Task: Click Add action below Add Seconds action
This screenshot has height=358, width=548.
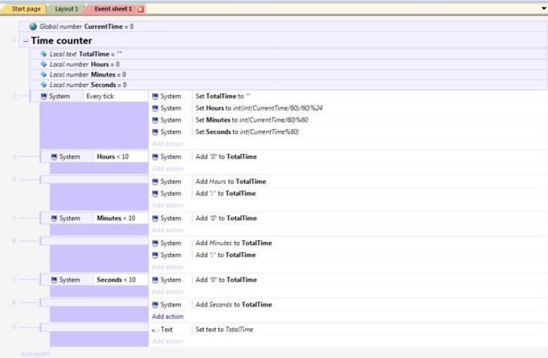Action: (x=168, y=316)
